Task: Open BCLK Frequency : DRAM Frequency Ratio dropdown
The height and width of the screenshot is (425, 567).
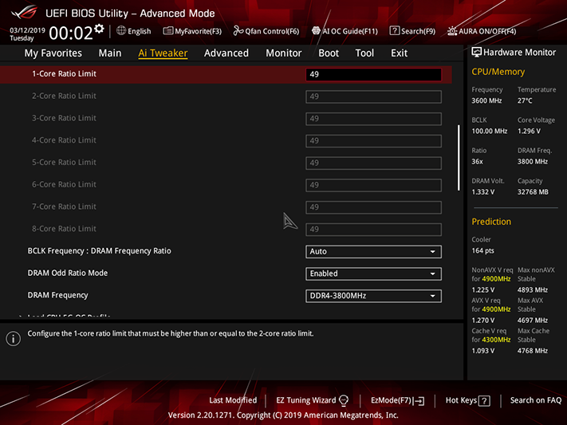Action: [x=373, y=251]
